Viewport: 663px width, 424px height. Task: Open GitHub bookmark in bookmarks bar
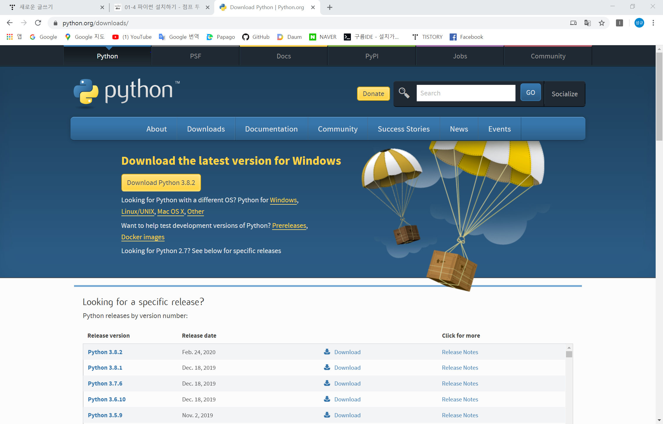click(256, 37)
